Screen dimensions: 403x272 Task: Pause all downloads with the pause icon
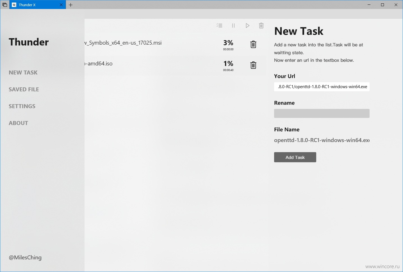pos(233,26)
